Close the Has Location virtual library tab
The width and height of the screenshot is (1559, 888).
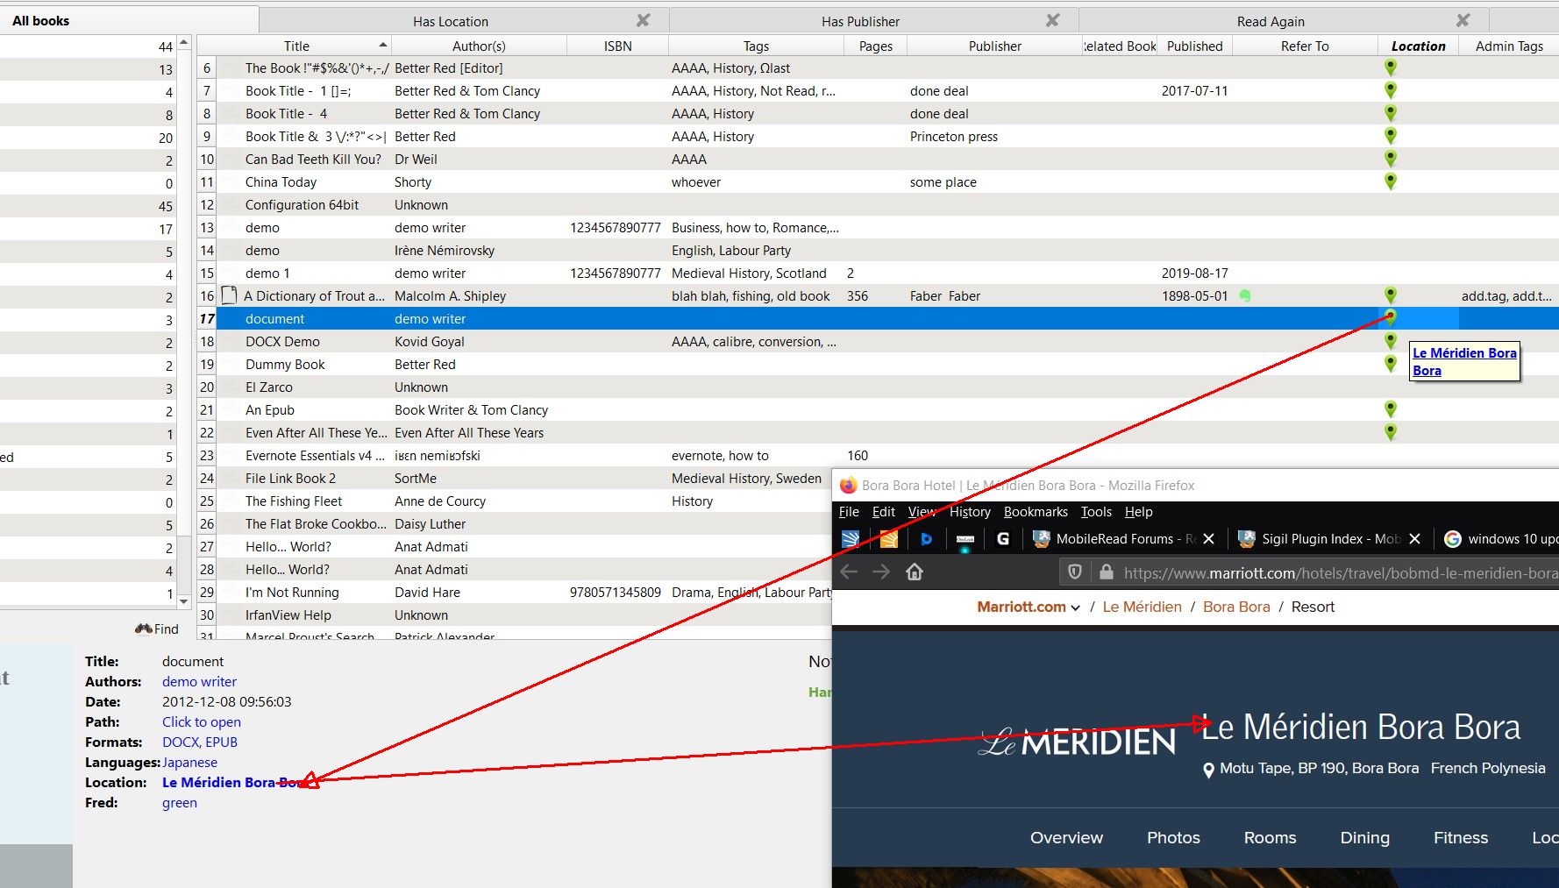[643, 20]
